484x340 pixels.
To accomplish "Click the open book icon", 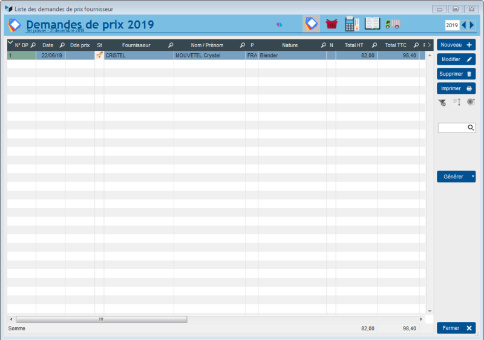I will (372, 24).
